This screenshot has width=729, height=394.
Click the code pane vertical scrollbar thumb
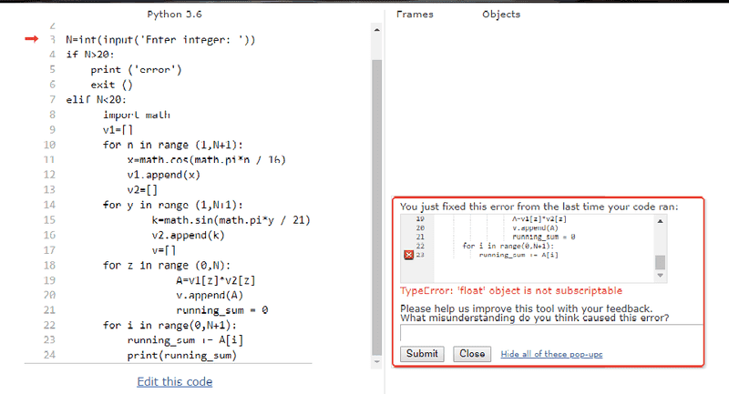point(376,207)
